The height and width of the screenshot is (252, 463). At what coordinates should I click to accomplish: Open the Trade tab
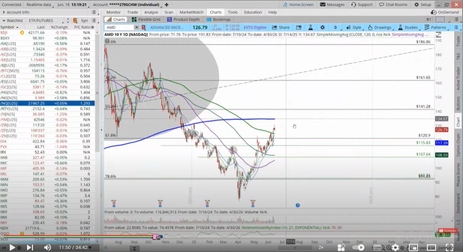pyautogui.click(x=132, y=12)
